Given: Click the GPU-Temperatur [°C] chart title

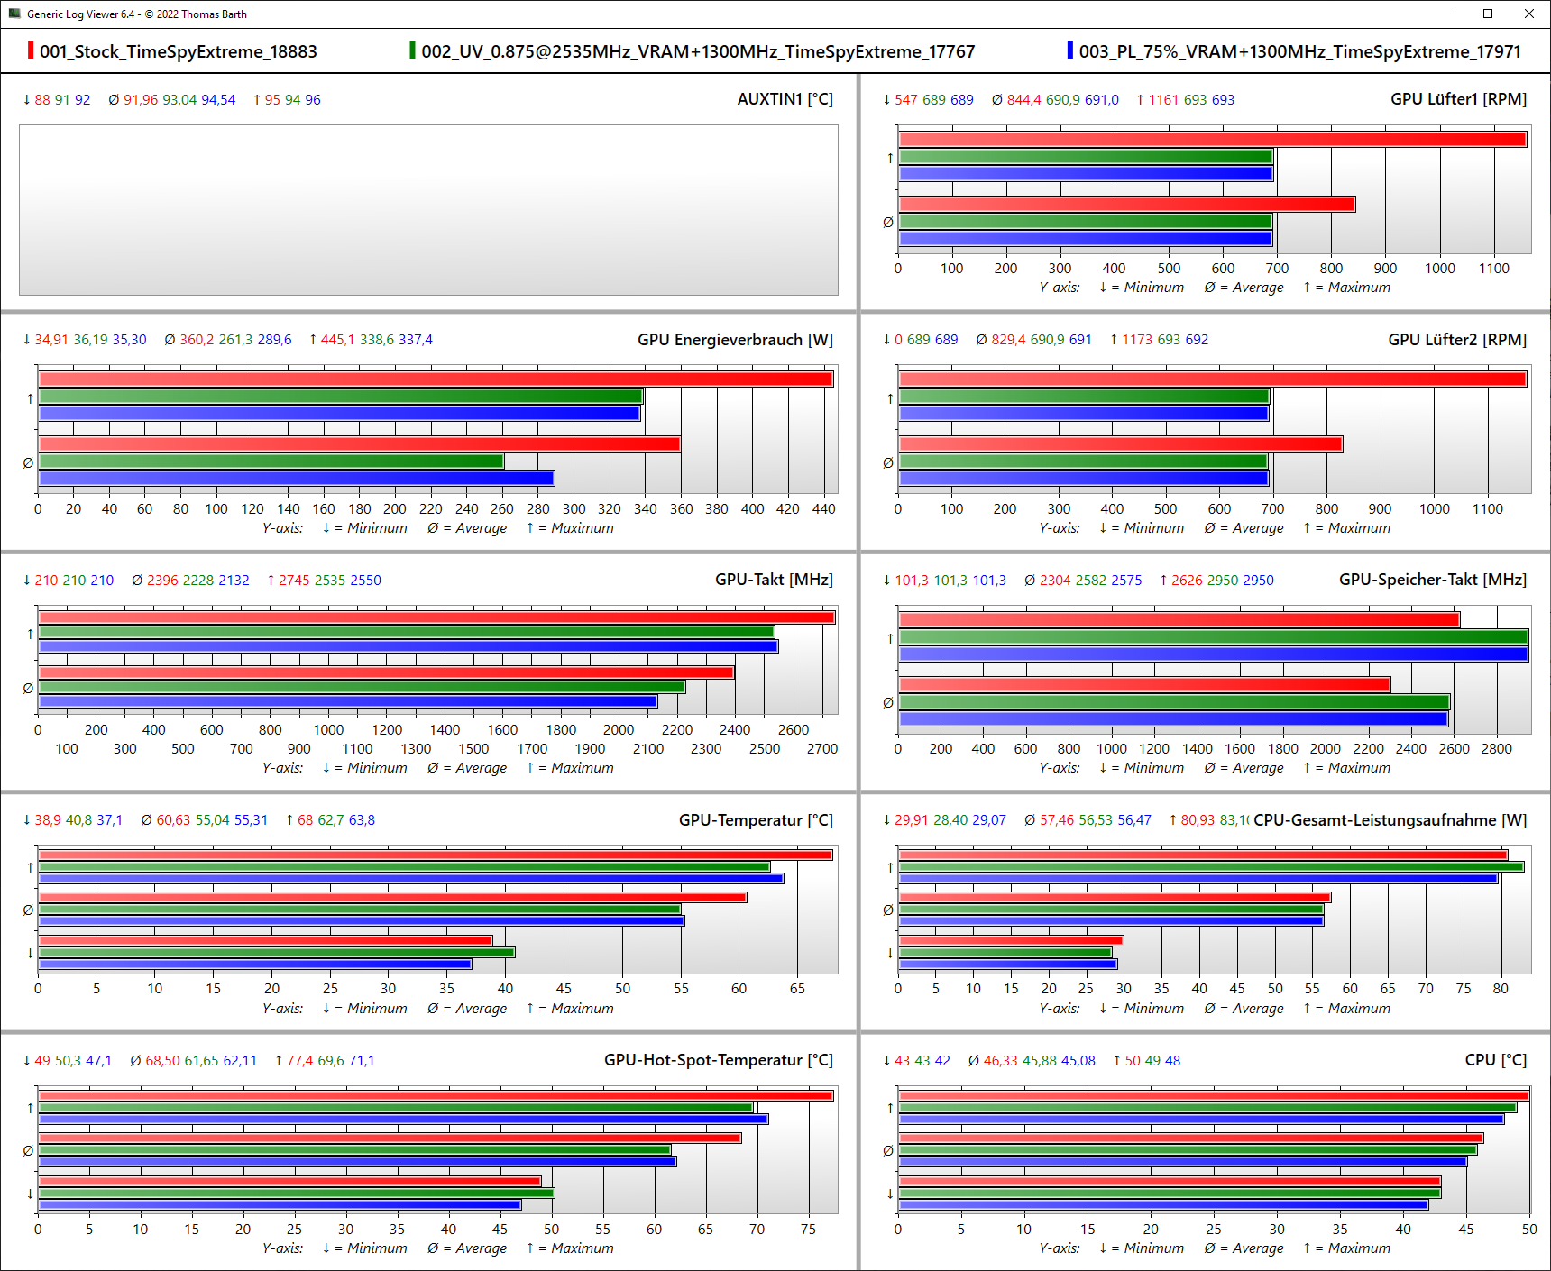Looking at the screenshot, I should point(756,820).
